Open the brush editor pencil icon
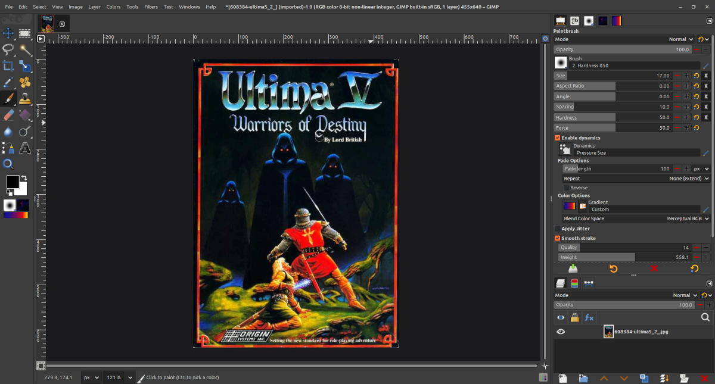Image resolution: width=715 pixels, height=384 pixels. 706,65
